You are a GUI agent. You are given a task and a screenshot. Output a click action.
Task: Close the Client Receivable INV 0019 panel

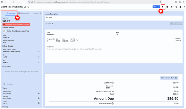[184, 7]
